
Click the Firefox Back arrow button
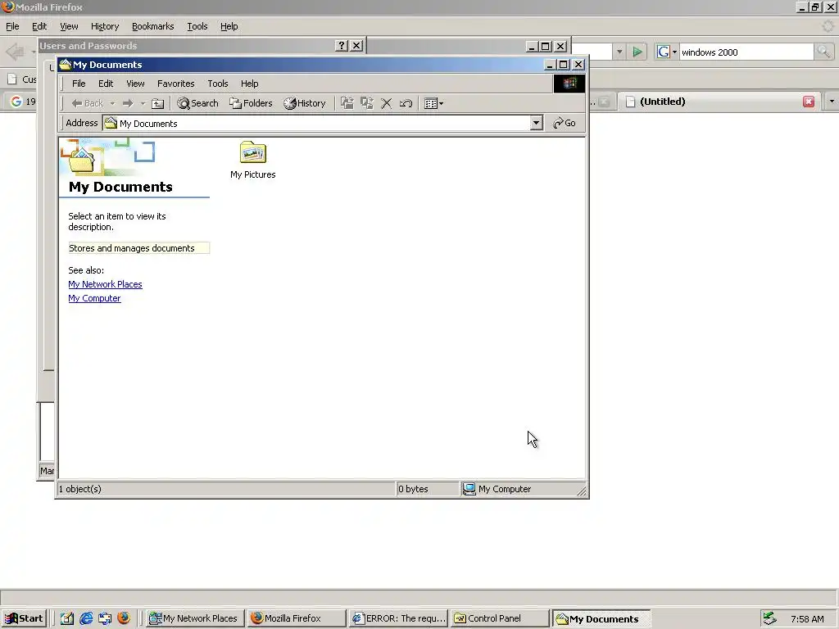point(15,52)
